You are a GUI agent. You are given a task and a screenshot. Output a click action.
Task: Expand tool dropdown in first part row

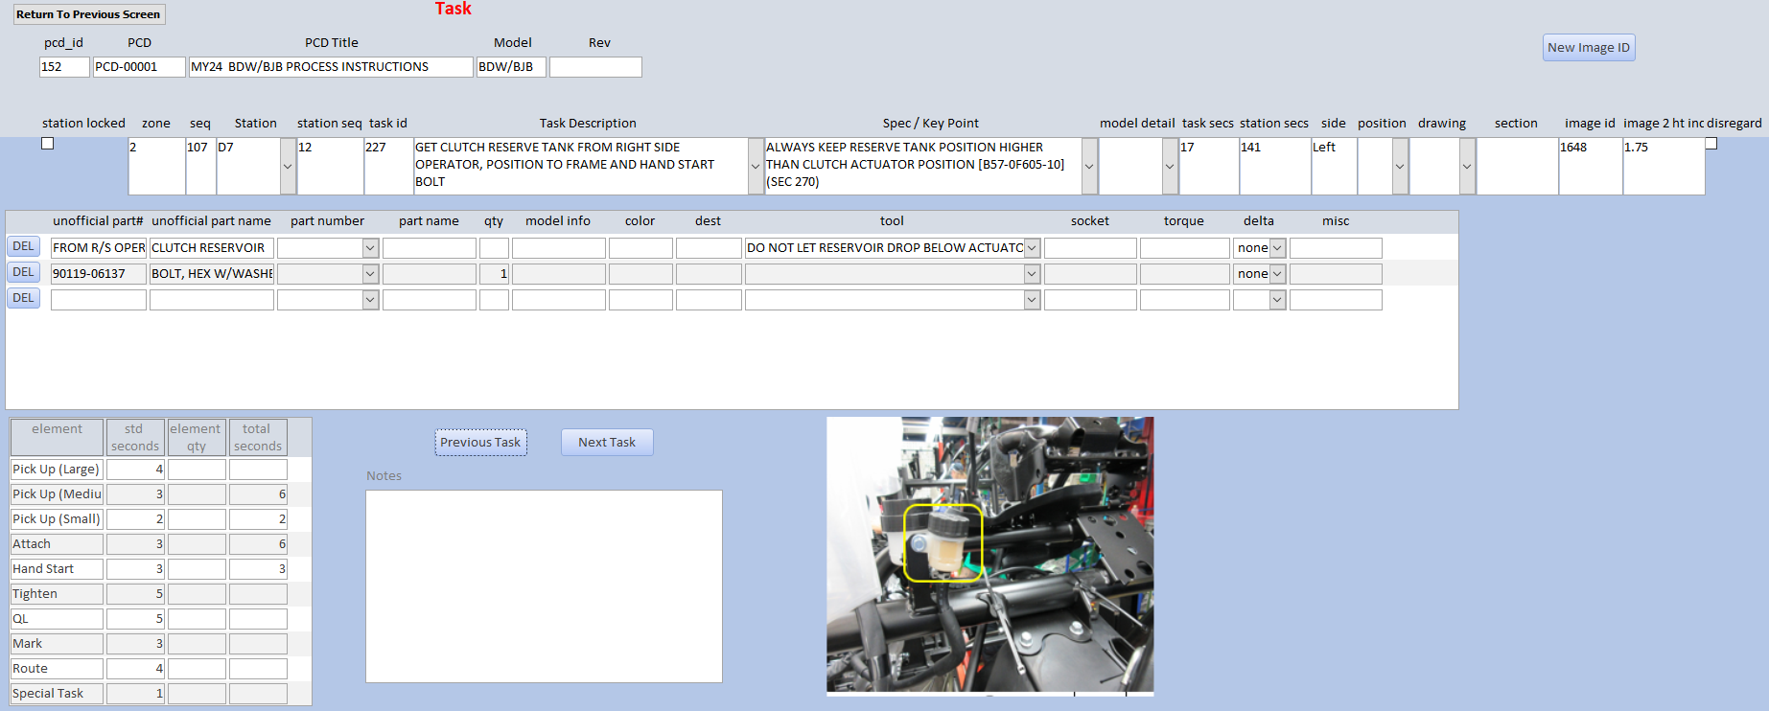pos(1032,248)
